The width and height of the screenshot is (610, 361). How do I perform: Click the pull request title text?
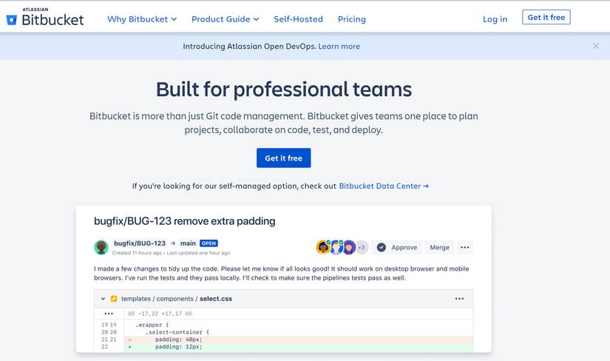pos(184,220)
